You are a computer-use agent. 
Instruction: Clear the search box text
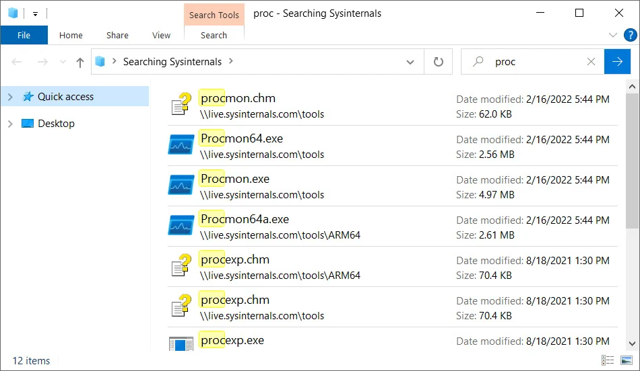click(591, 61)
